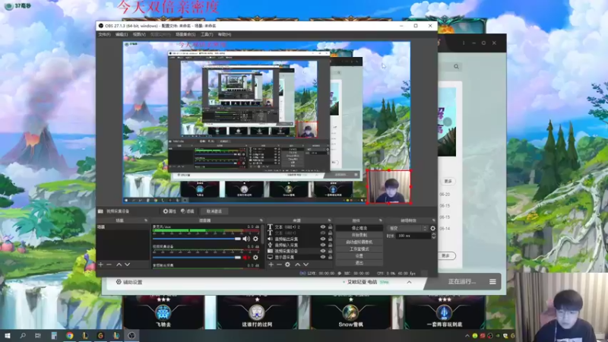This screenshot has height=342, width=608.
Task: Click the 停止推流 button
Action: pos(359,228)
